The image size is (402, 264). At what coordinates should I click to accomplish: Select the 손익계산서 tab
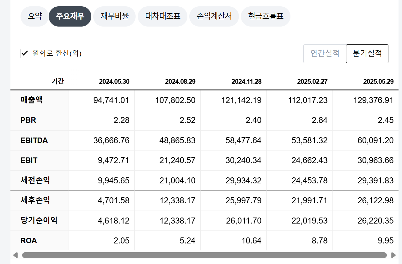(214, 16)
